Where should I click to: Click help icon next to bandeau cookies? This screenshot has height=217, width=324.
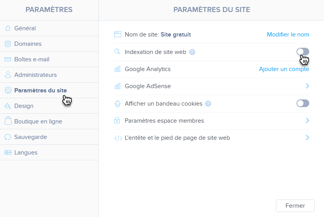208,104
